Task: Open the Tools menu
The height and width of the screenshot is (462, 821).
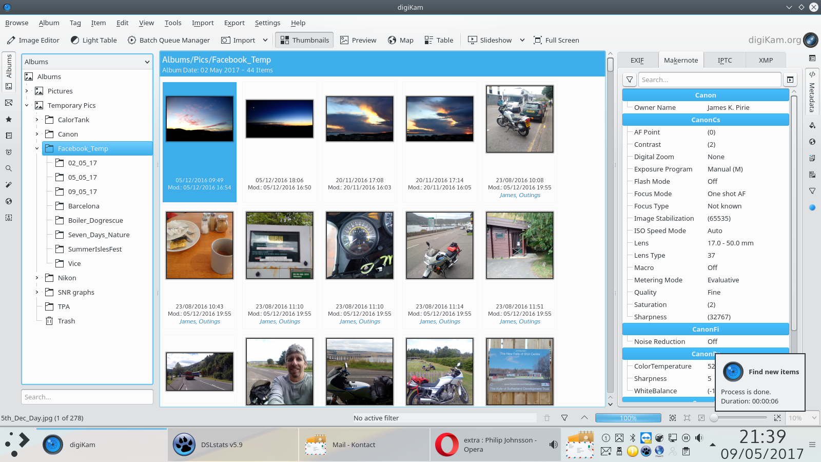Action: click(173, 23)
